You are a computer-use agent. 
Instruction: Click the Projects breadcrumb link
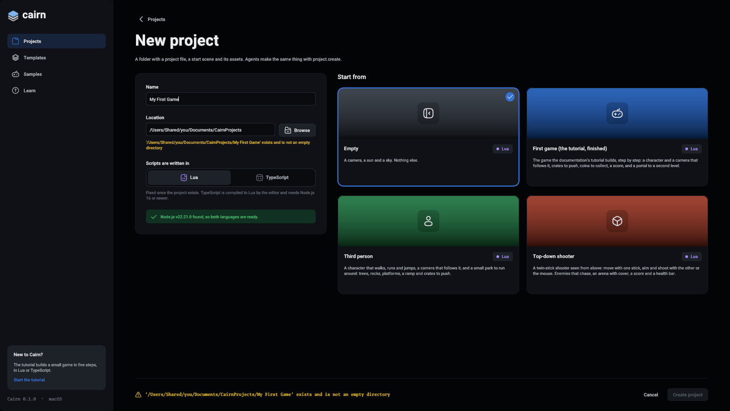coord(156,19)
